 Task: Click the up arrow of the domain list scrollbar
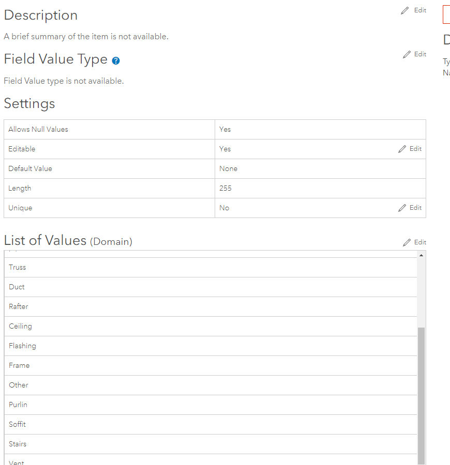pos(421,255)
